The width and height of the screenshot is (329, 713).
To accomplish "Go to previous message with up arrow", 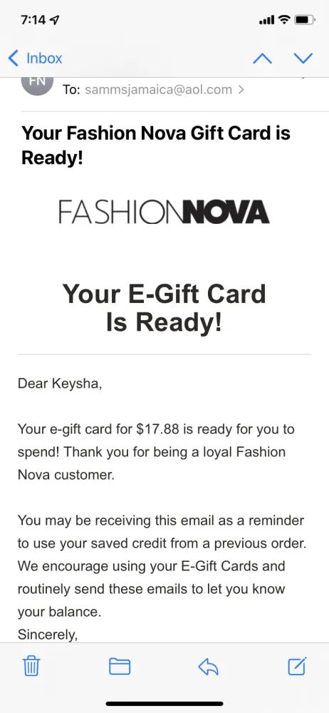I will coord(262,58).
